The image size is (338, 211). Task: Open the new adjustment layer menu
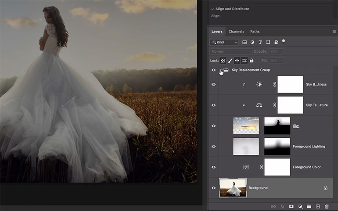click(300, 206)
